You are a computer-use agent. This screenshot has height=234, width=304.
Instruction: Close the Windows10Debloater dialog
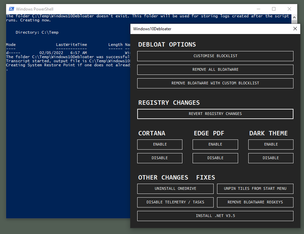[x=295, y=29]
